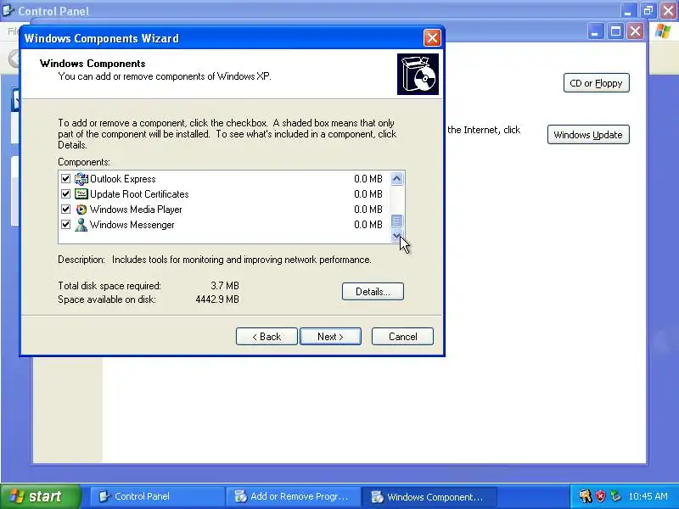Click the red security shield tray icon
679x509 pixels.
(x=600, y=496)
